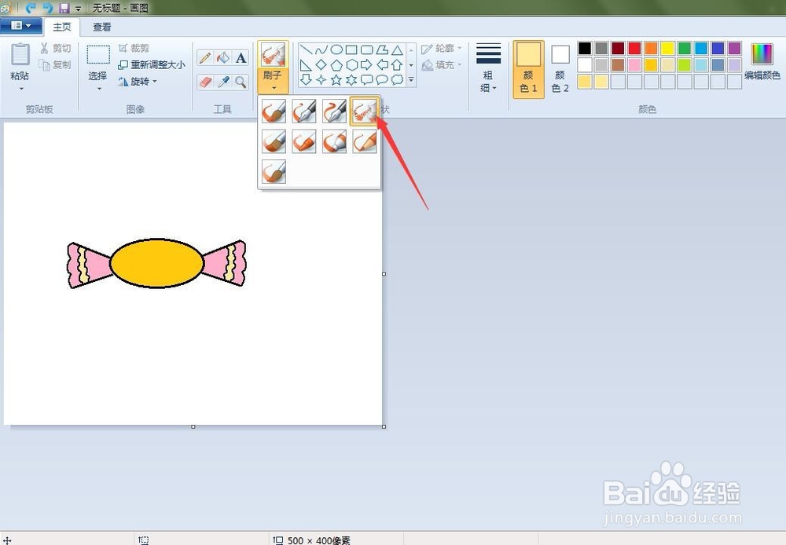This screenshot has height=545, width=786.
Task: Pick the Oval callout shape
Action: pos(382,79)
